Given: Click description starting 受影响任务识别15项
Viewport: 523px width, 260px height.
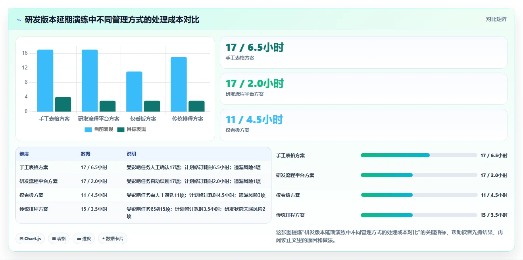Looking at the screenshot, I should 196,212.
